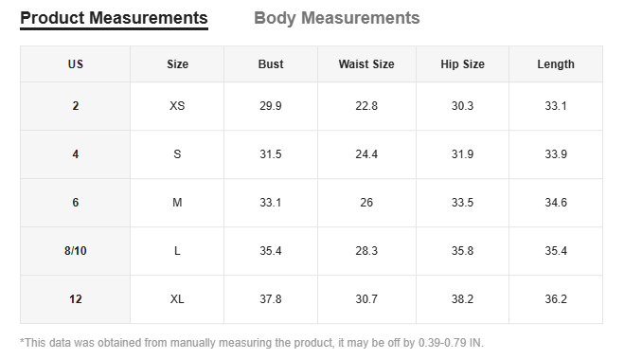This screenshot has height=359, width=624.
Task: Click the Length column header
Action: (556, 64)
